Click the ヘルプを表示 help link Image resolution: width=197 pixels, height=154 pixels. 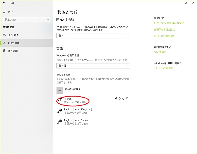[160, 52]
